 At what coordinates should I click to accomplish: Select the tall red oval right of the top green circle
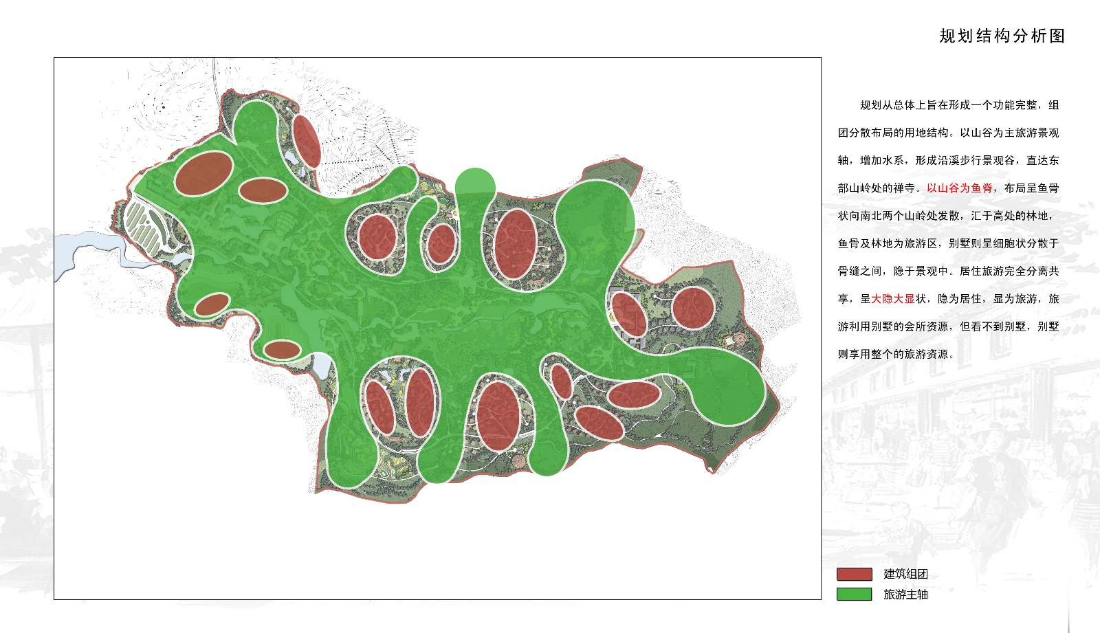click(x=515, y=245)
